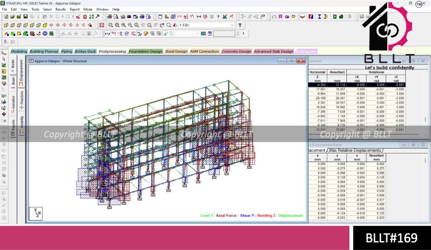Click the help icon beside the load dropdown
The image size is (431, 250).
240,25
